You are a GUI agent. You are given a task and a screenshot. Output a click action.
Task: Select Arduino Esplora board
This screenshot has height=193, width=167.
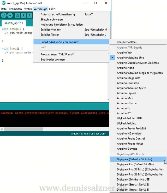click(138, 93)
